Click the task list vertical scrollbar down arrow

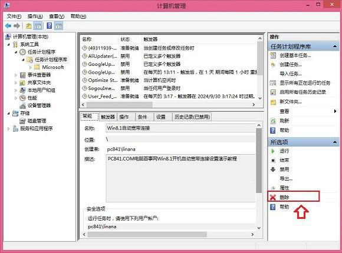(260, 98)
